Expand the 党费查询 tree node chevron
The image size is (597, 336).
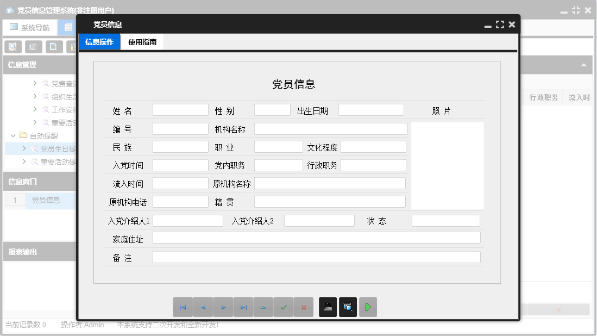click(x=35, y=83)
